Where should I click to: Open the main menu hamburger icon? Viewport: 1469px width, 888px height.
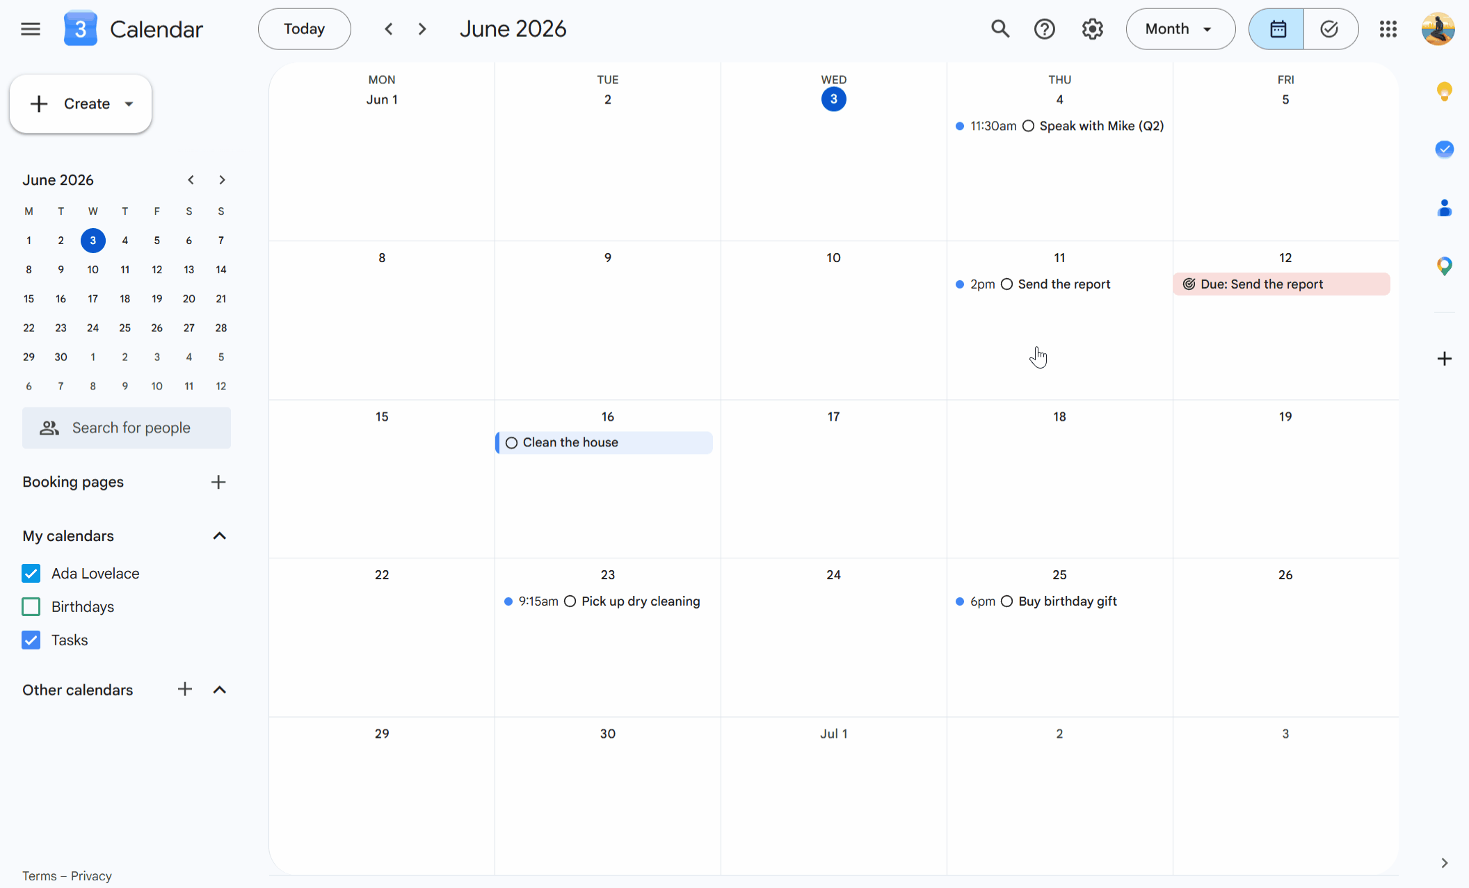click(x=31, y=29)
